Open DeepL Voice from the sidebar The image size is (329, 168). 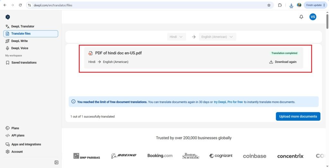click(x=17, y=48)
